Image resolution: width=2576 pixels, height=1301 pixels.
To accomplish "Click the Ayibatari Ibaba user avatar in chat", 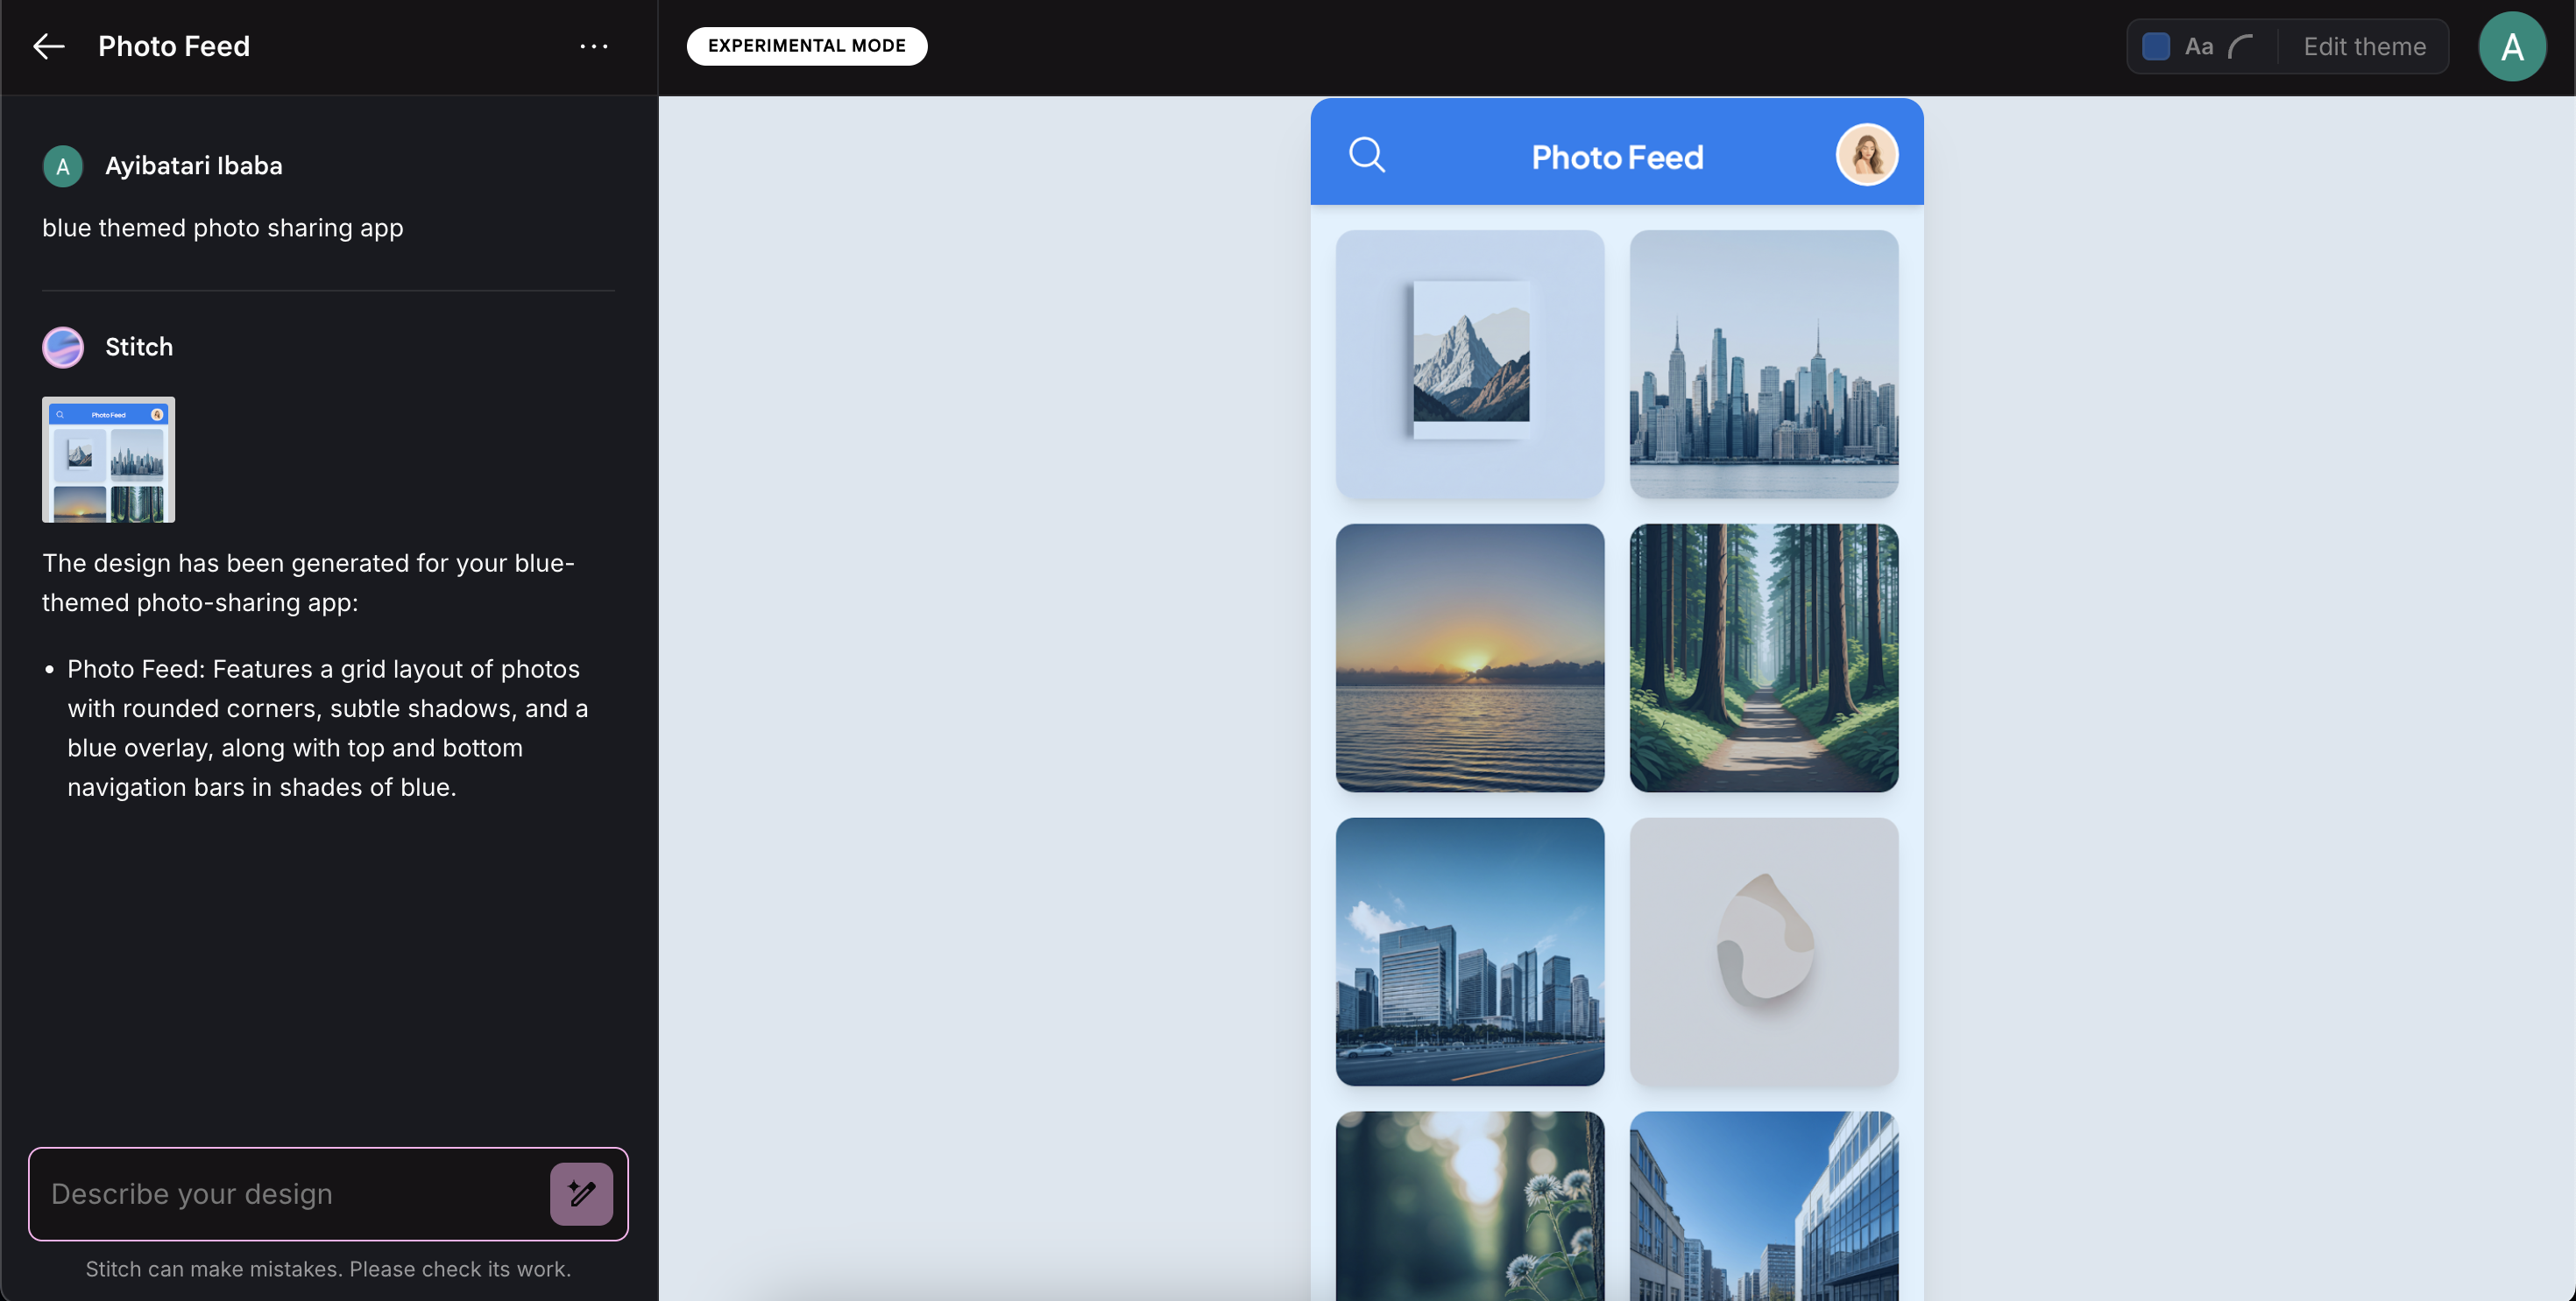I will (63, 165).
